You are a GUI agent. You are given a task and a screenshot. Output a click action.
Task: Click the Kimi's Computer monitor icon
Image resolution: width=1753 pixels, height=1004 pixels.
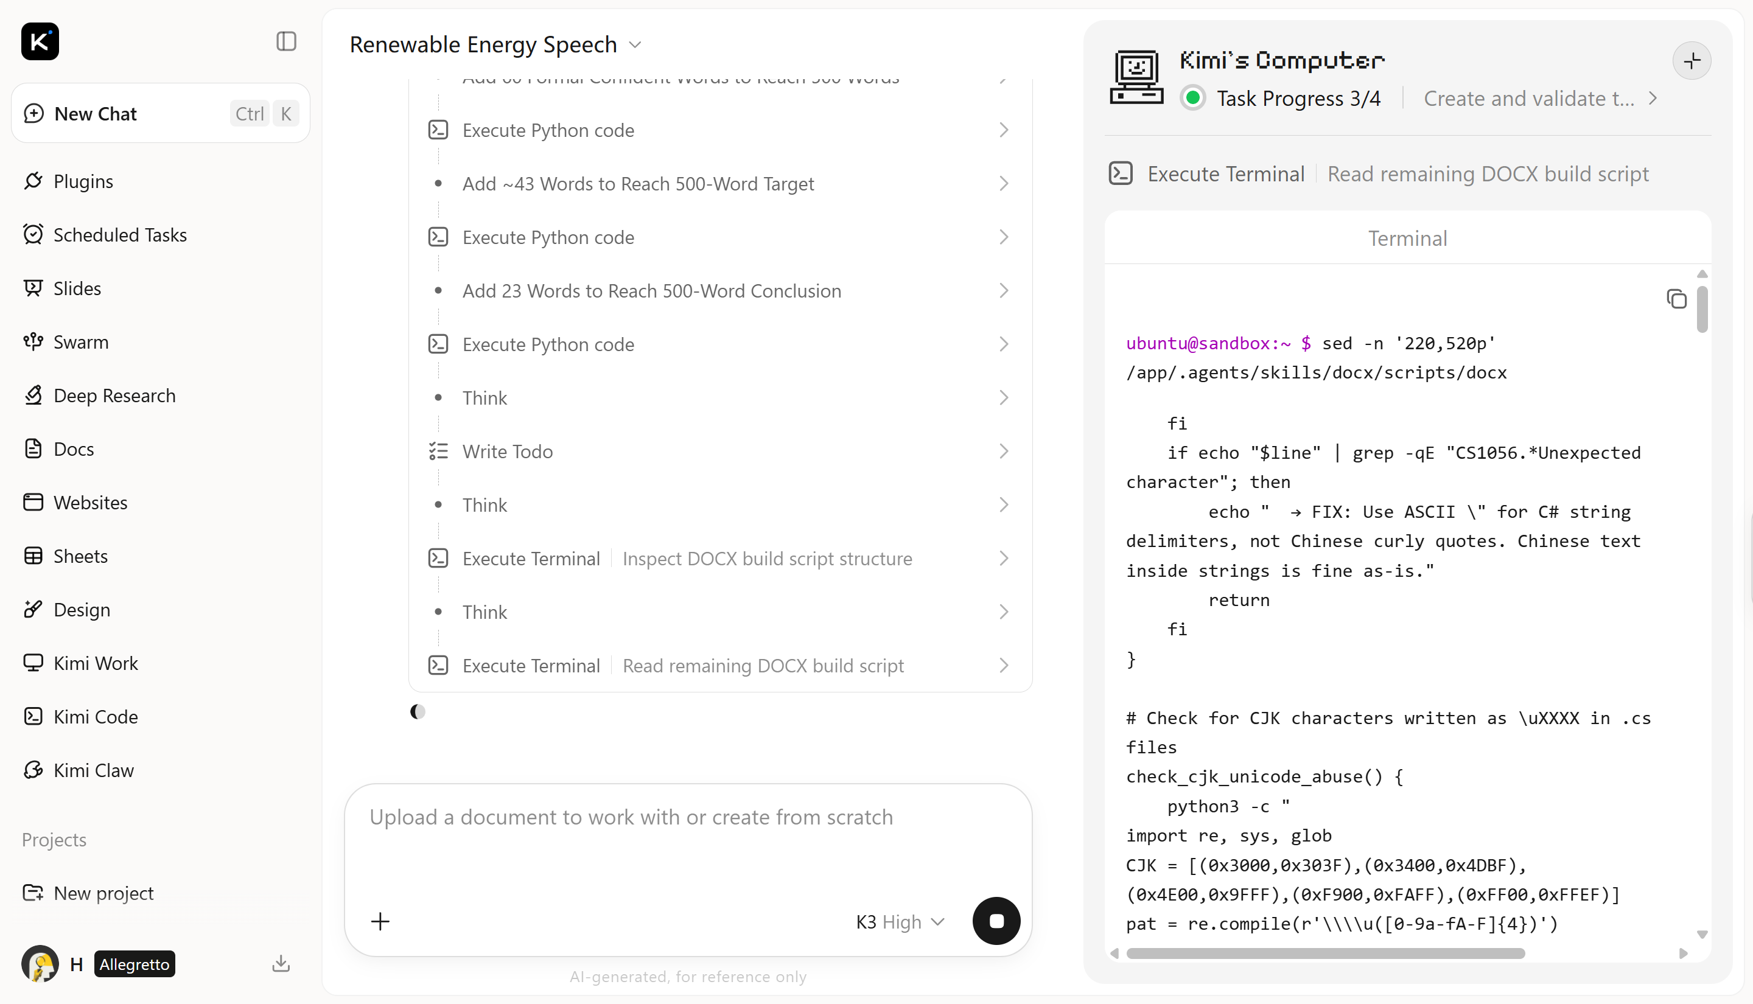point(1136,77)
